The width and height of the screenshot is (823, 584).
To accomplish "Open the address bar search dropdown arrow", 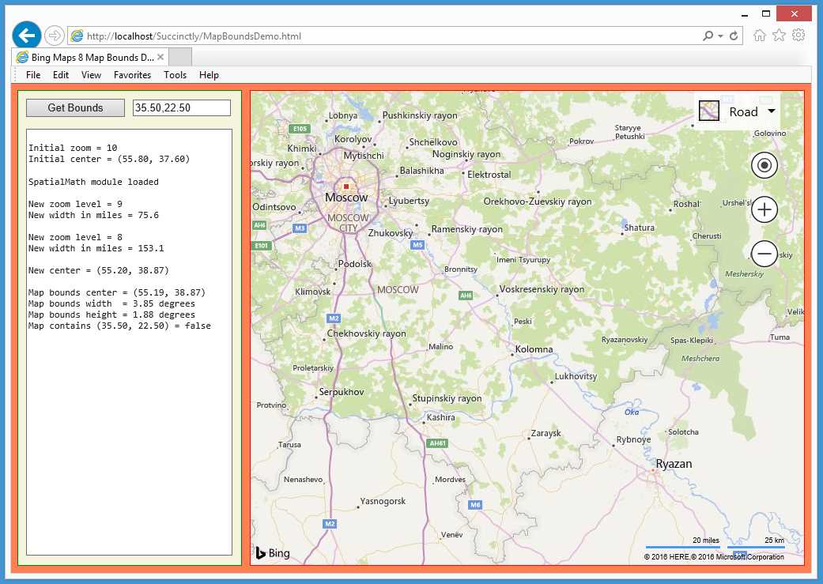I will coord(723,36).
